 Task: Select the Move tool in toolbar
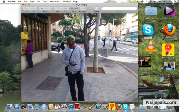[x=58, y=8]
